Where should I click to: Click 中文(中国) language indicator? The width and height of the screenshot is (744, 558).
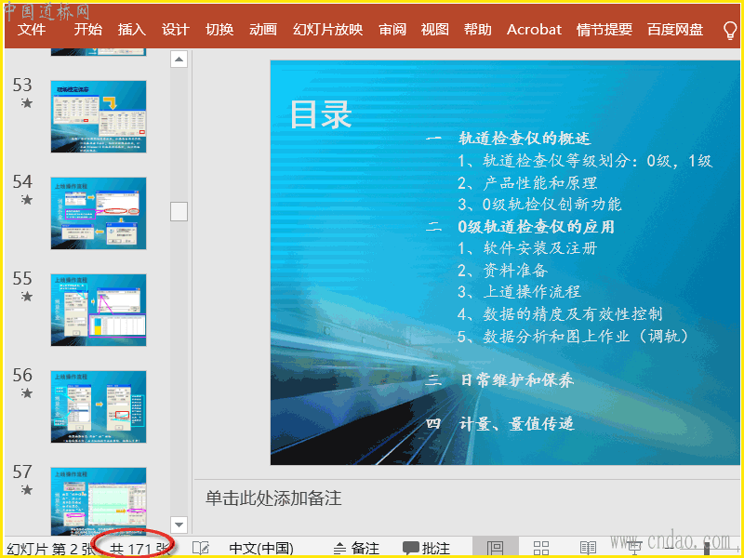tap(261, 549)
